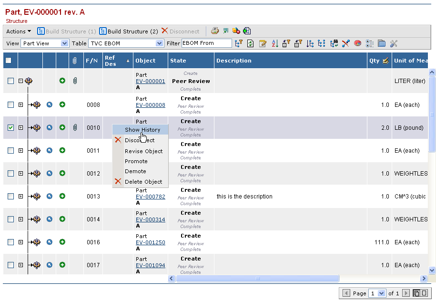Toggle the select-all checkbox in the table header
This screenshot has width=436, height=302.
(x=9, y=61)
